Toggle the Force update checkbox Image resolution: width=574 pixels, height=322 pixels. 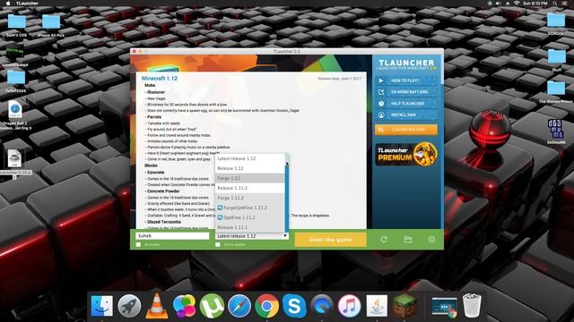click(x=218, y=244)
